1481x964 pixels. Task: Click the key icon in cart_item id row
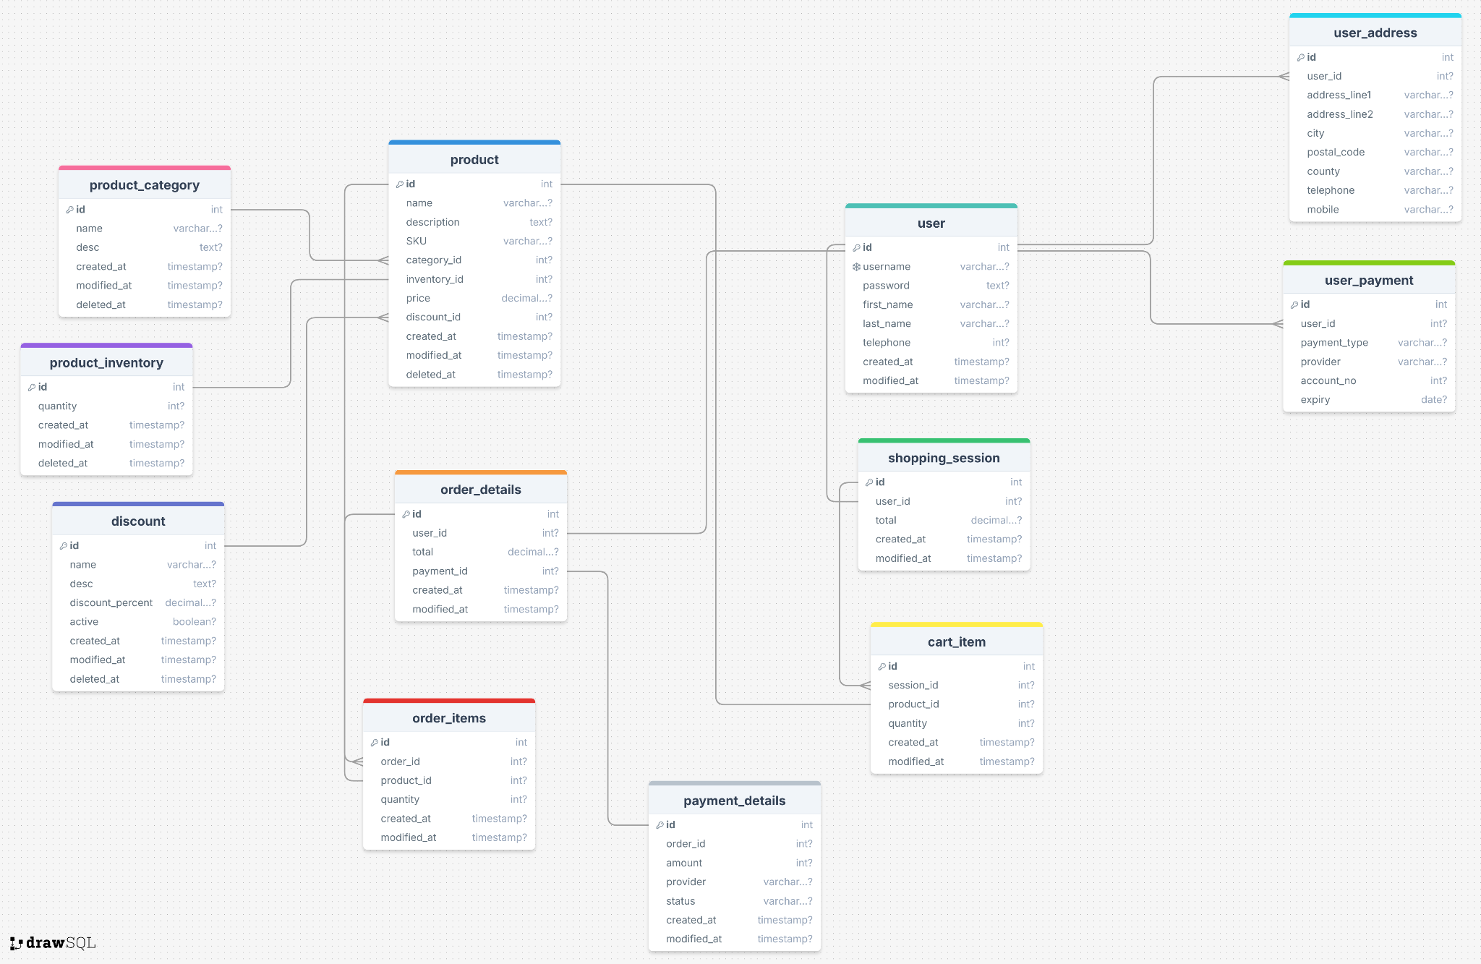pyautogui.click(x=882, y=667)
